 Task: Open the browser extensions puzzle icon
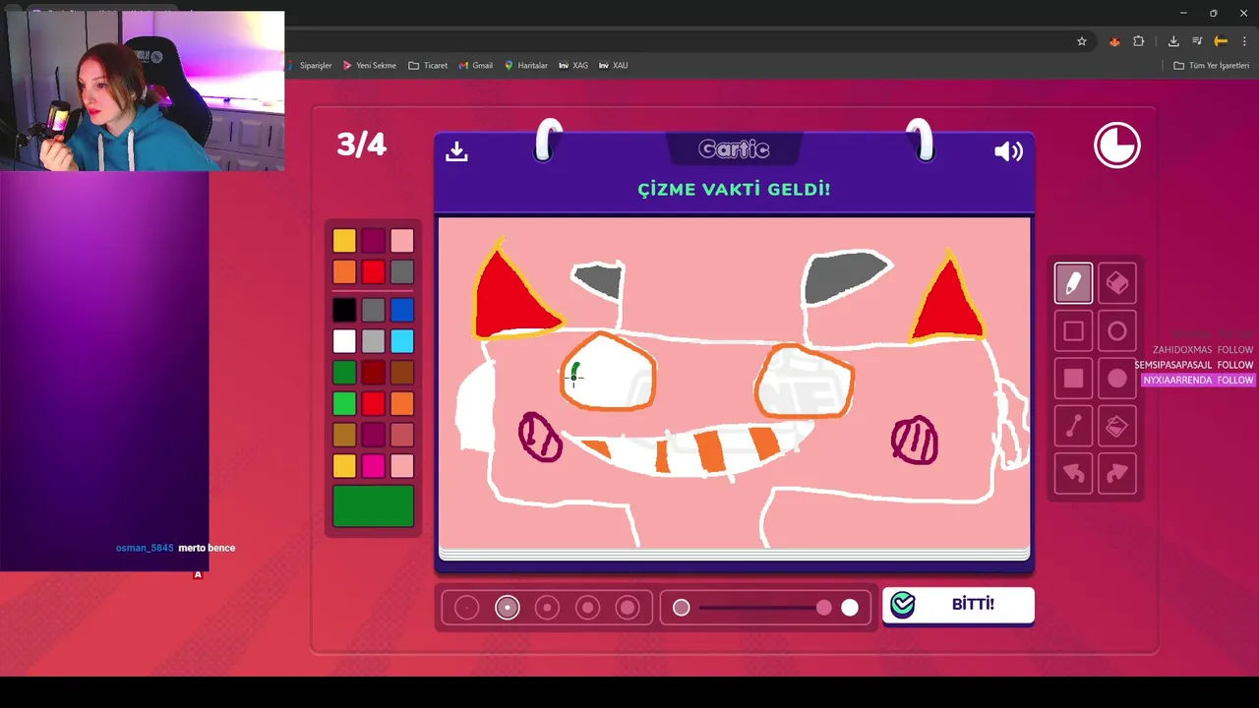coord(1139,41)
